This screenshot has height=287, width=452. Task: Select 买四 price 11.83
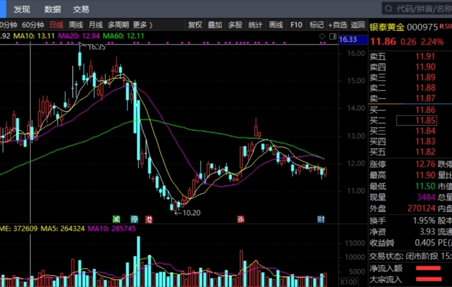425,142
